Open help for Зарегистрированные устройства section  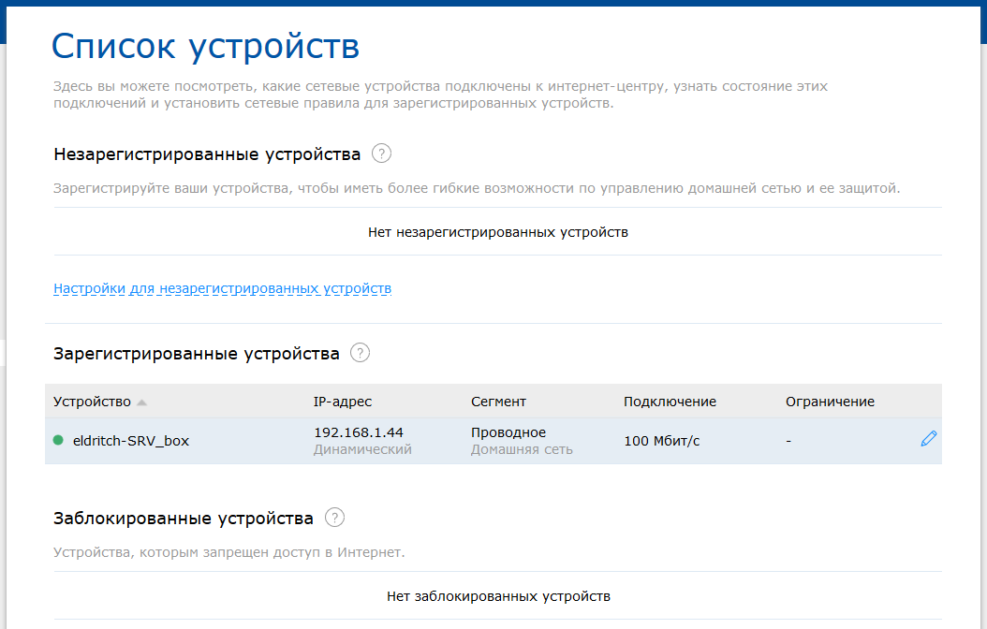360,353
